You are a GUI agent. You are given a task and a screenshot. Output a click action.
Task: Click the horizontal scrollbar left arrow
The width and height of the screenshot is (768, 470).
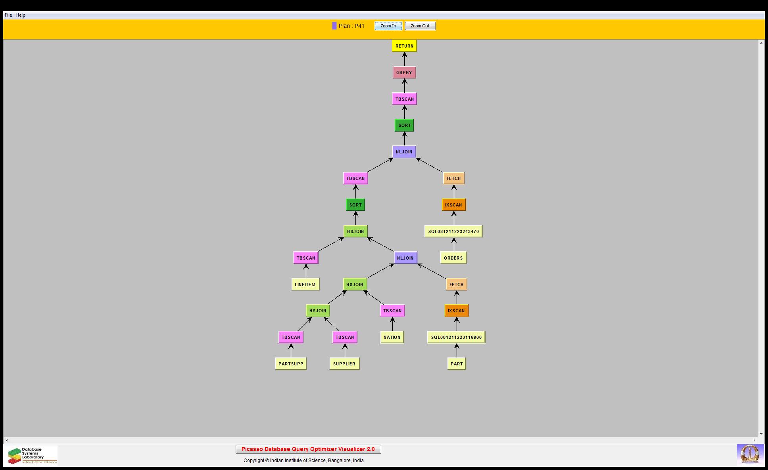(6, 440)
